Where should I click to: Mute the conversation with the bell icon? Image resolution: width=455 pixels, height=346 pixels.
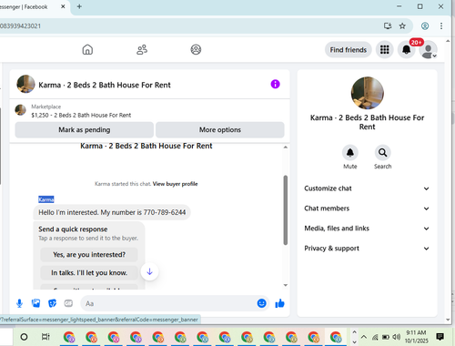350,153
